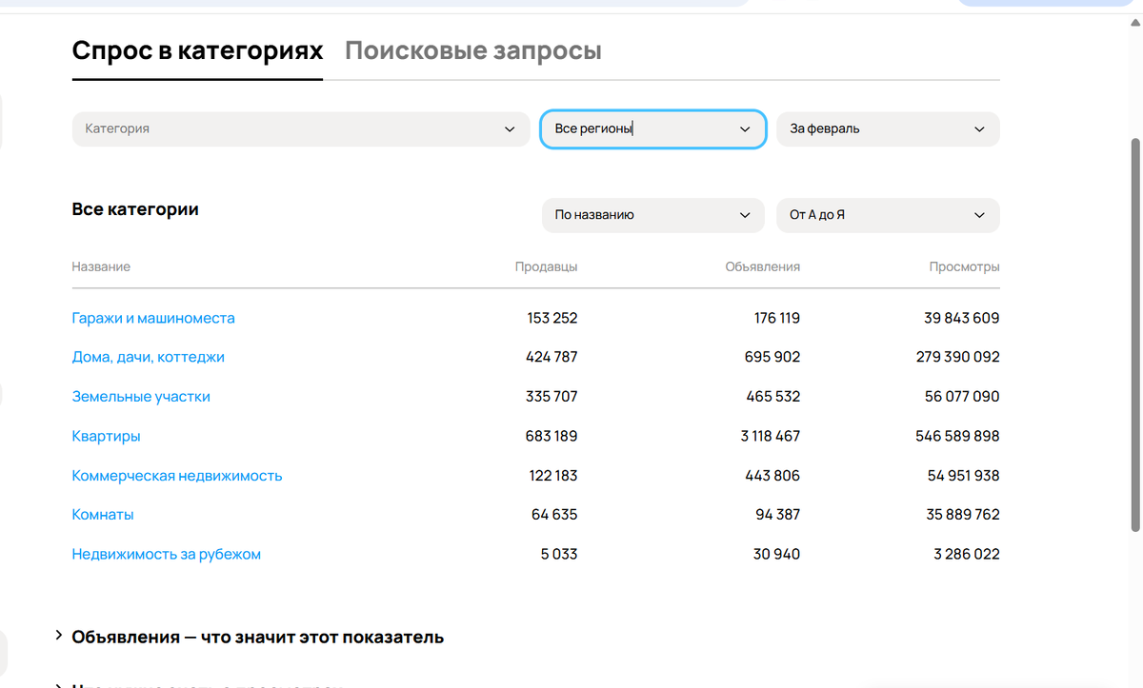Click the chevron on the От А до Я field
This screenshot has height=688, width=1143.
point(979,215)
